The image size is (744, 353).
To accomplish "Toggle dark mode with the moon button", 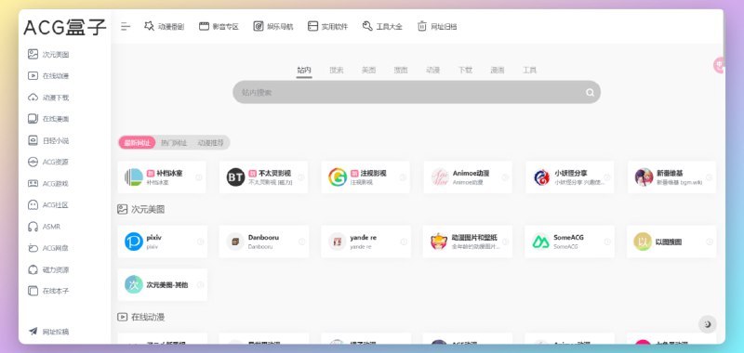I will click(708, 324).
